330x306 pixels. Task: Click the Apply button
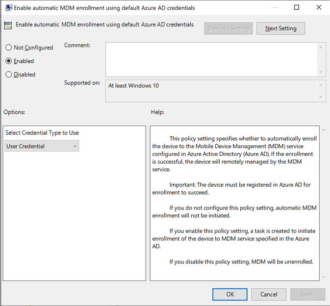308,294
